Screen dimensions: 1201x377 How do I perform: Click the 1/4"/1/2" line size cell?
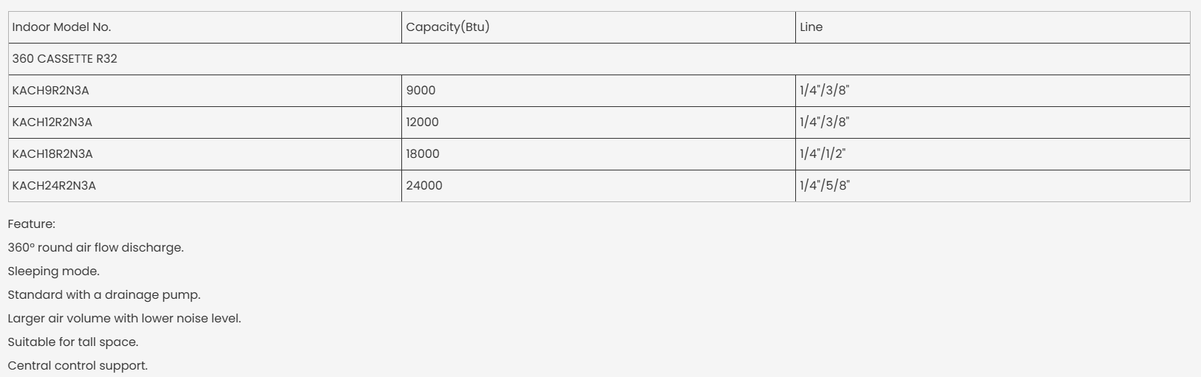click(x=823, y=154)
